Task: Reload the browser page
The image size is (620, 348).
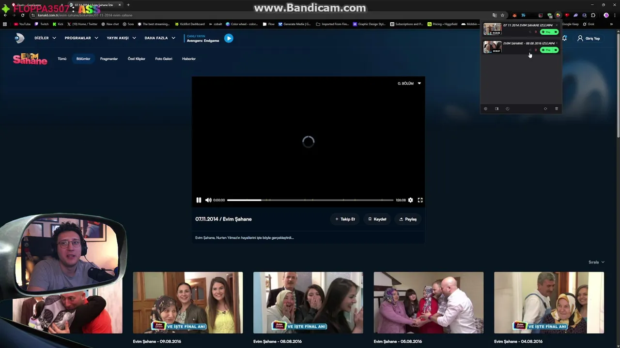Action: coord(22,15)
